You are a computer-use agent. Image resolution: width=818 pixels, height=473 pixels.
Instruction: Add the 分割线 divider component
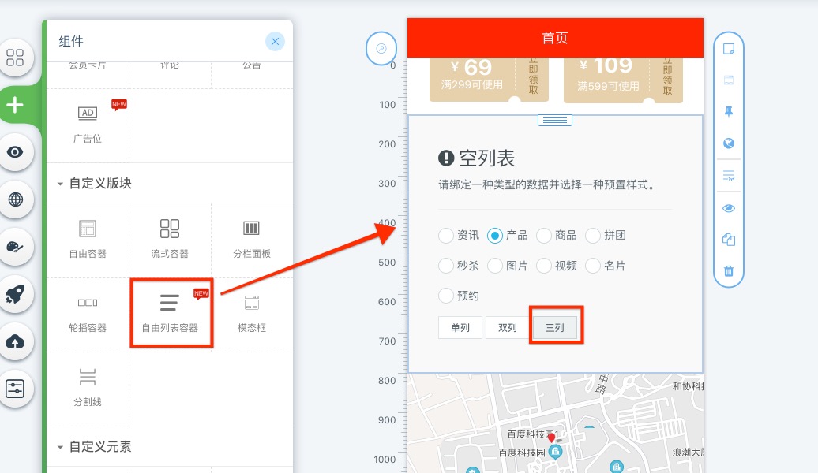[88, 385]
